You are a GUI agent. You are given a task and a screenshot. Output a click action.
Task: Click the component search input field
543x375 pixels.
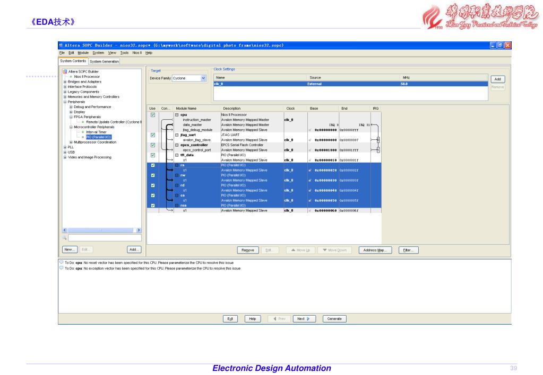(x=105, y=238)
